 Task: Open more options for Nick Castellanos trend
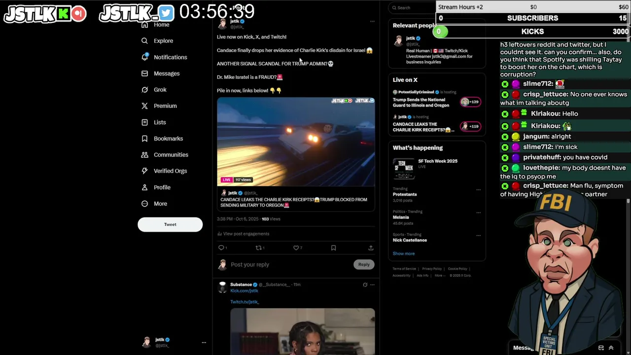pyautogui.click(x=478, y=236)
